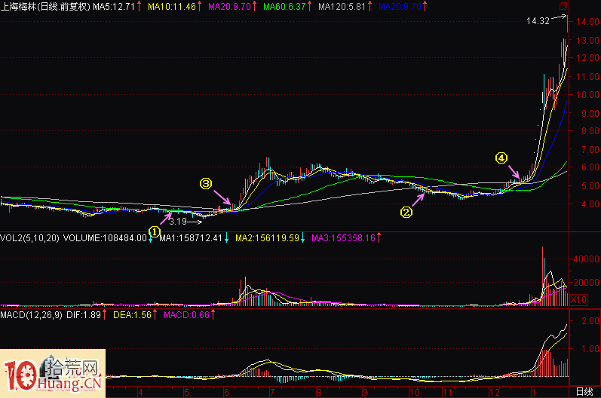Jump to month 1 on the time axis
Screen dimensions: 601x398
tap(533, 392)
